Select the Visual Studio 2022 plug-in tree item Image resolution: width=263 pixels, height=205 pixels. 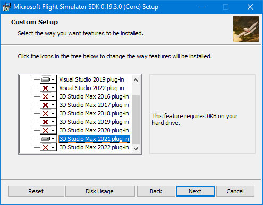pos(91,88)
